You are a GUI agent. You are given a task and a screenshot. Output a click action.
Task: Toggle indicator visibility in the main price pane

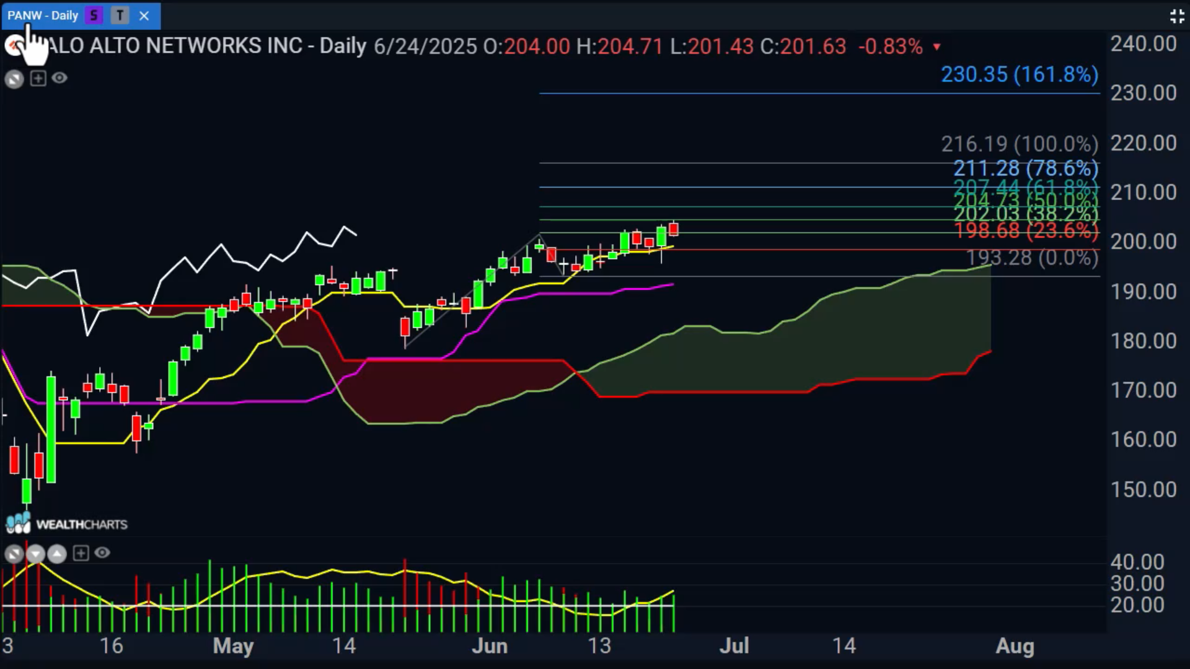coord(59,78)
